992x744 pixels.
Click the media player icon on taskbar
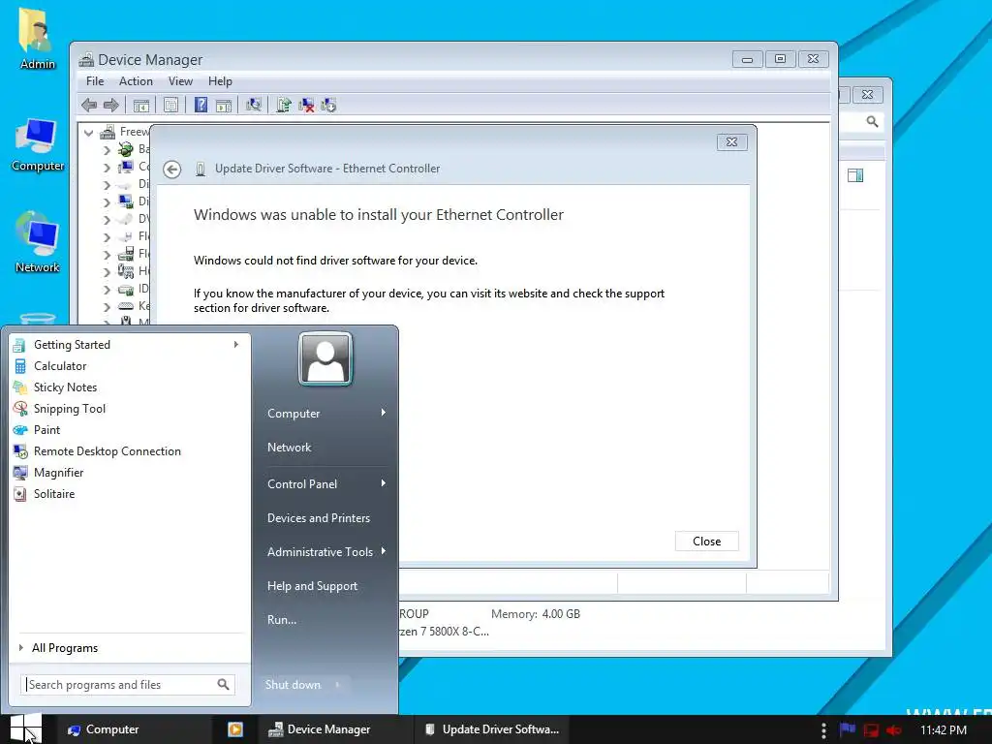(235, 729)
